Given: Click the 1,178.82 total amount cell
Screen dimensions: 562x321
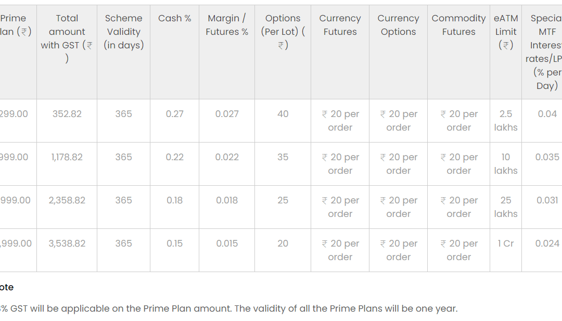Looking at the screenshot, I should (x=67, y=157).
